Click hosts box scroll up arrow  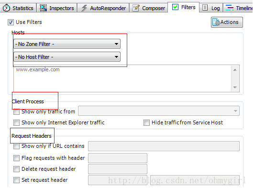pos(235,70)
